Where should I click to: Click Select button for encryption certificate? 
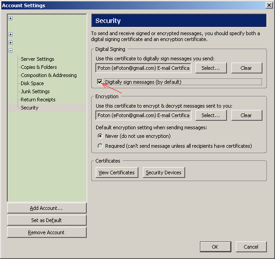tap(210, 115)
